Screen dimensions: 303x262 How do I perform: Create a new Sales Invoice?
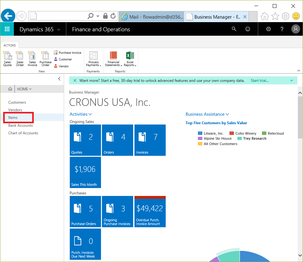pyautogui.click(x=32, y=59)
